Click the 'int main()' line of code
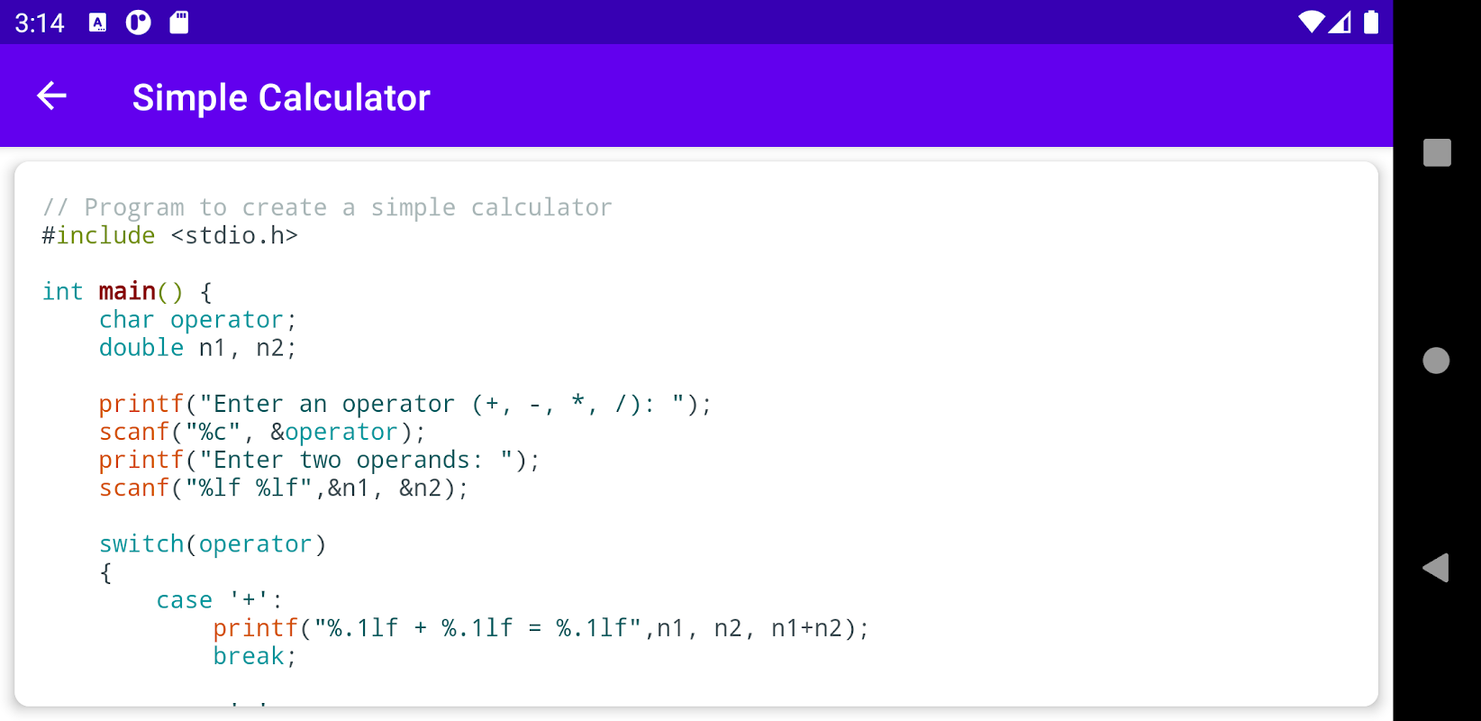The width and height of the screenshot is (1481, 721). pyautogui.click(x=127, y=292)
